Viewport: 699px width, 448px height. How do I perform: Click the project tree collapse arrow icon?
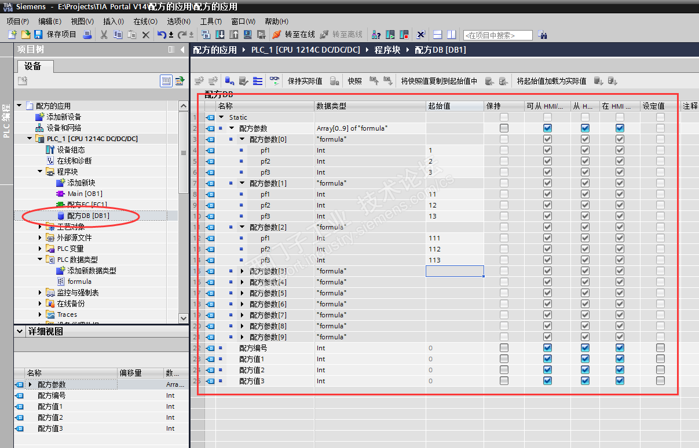184,50
